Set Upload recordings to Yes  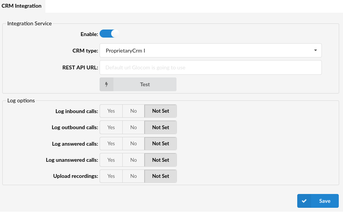[111, 176]
